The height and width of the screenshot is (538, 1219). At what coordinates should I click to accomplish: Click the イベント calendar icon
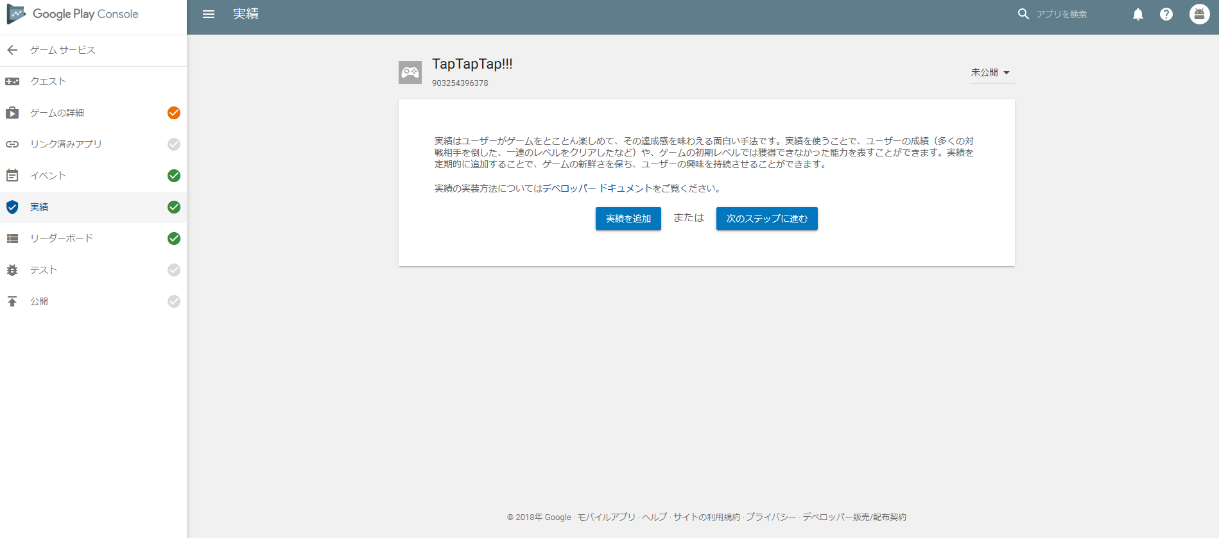click(x=12, y=175)
